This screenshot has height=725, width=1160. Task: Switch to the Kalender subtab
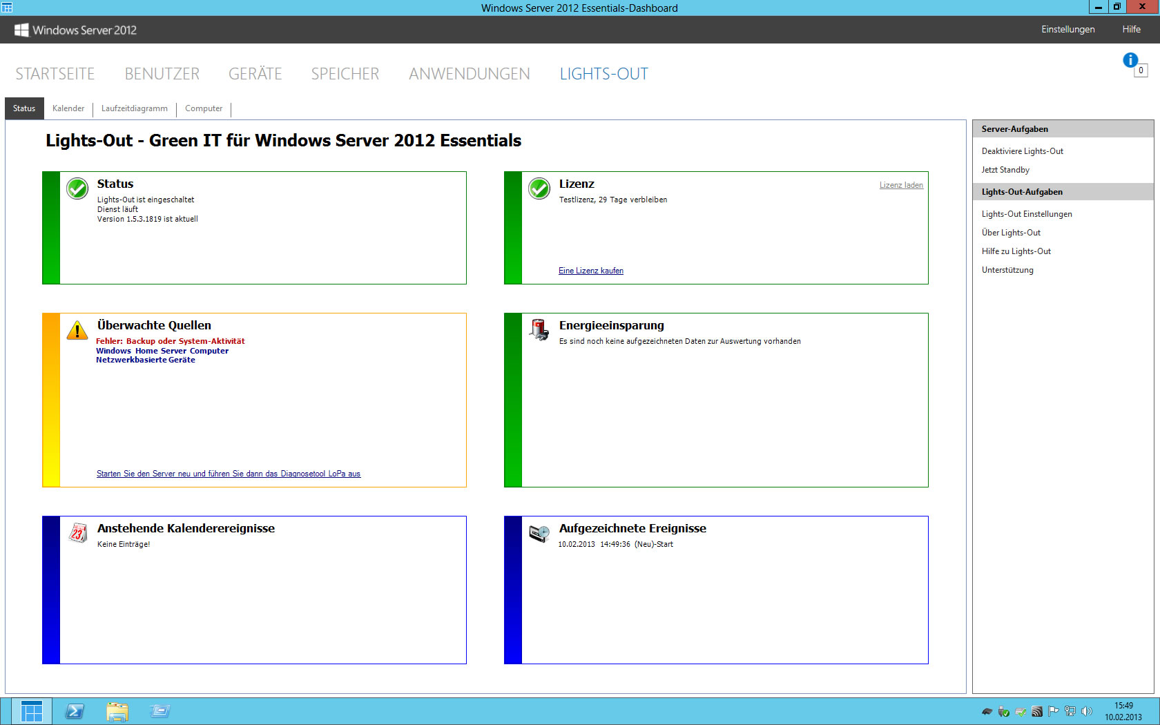coord(68,108)
